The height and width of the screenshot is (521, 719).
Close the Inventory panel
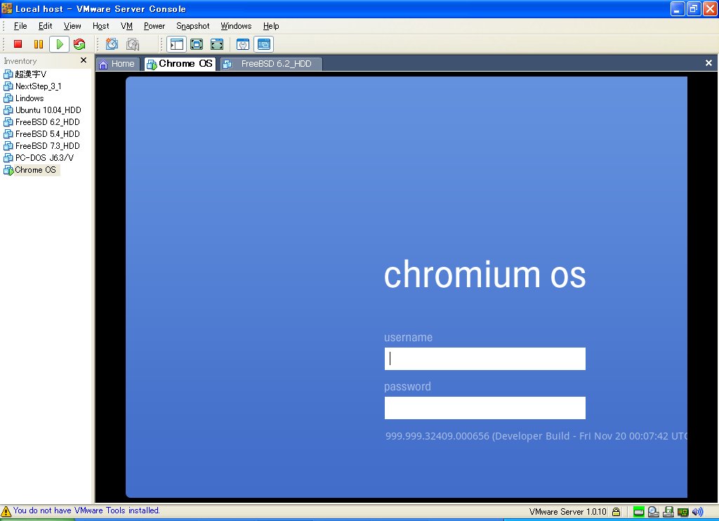click(84, 60)
